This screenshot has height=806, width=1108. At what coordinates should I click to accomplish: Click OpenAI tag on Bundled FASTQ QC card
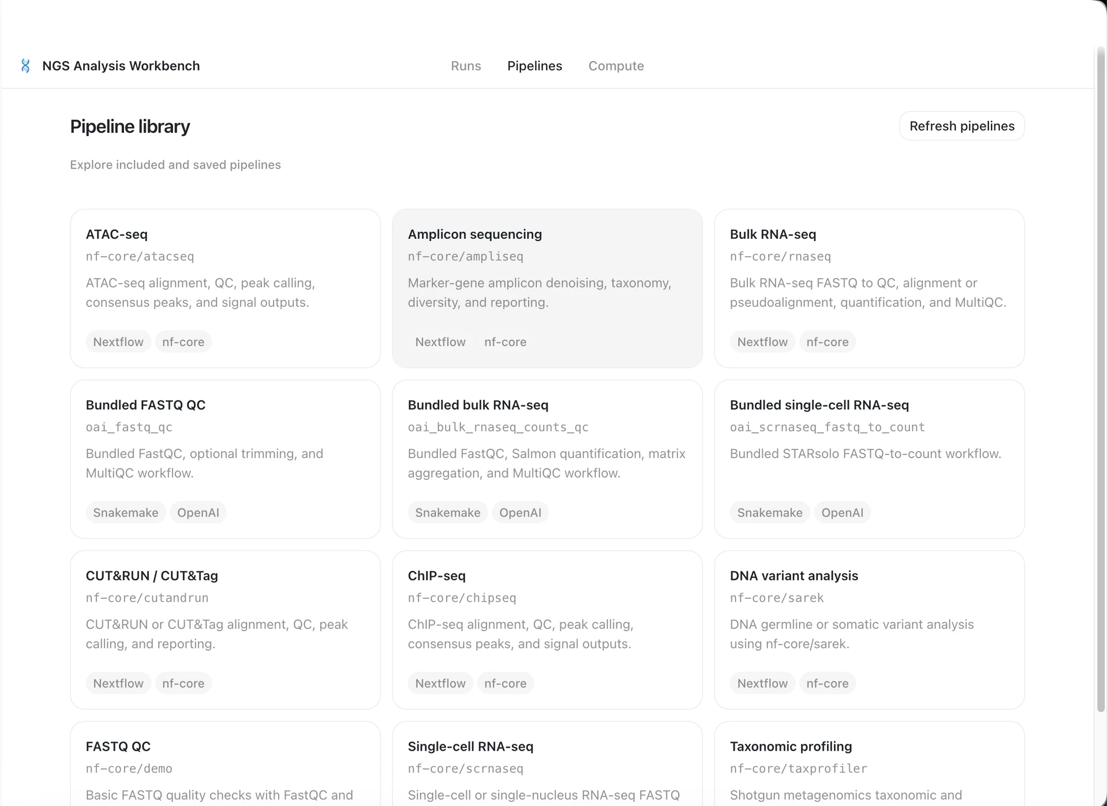point(198,512)
